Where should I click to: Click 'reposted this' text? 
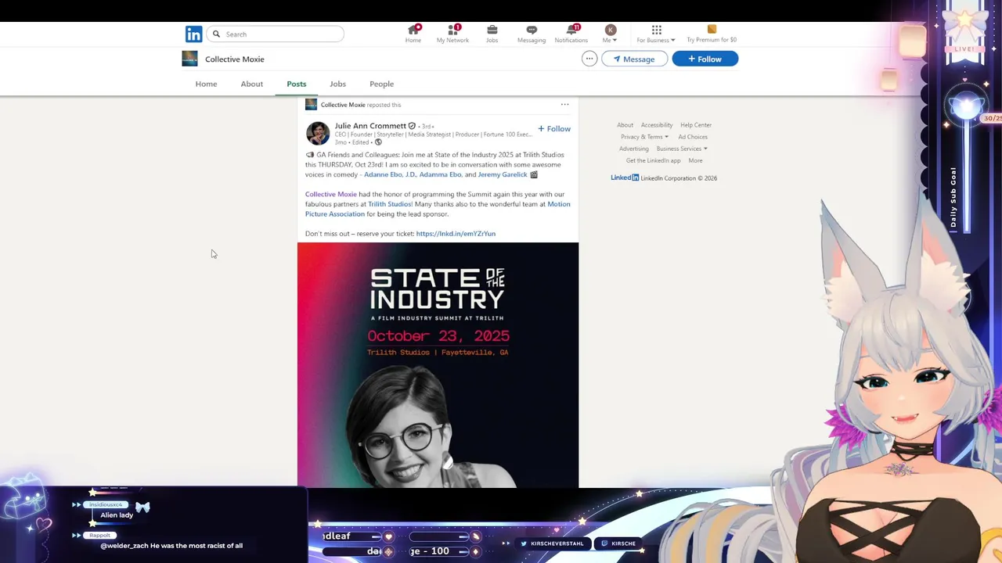point(384,105)
